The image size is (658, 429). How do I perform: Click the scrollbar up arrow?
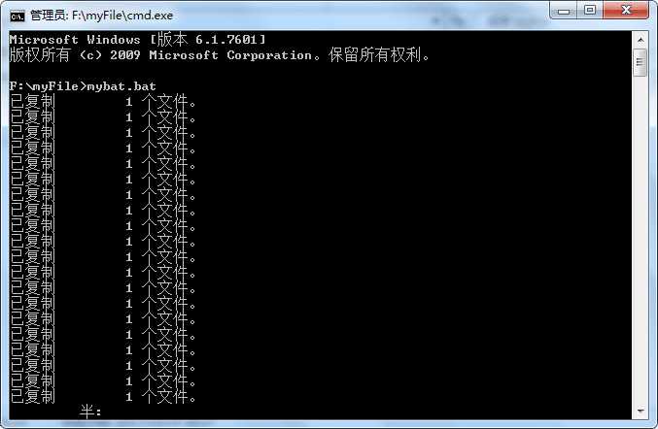point(640,40)
